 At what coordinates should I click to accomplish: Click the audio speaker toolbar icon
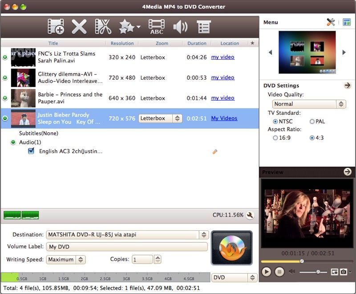(x=180, y=27)
